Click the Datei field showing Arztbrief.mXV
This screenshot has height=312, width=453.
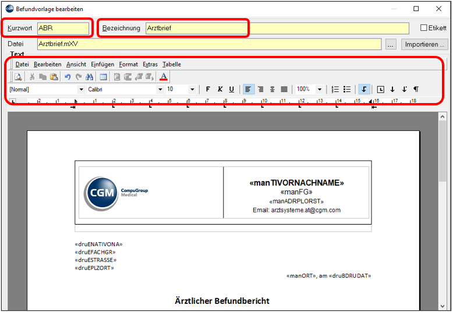(x=209, y=44)
